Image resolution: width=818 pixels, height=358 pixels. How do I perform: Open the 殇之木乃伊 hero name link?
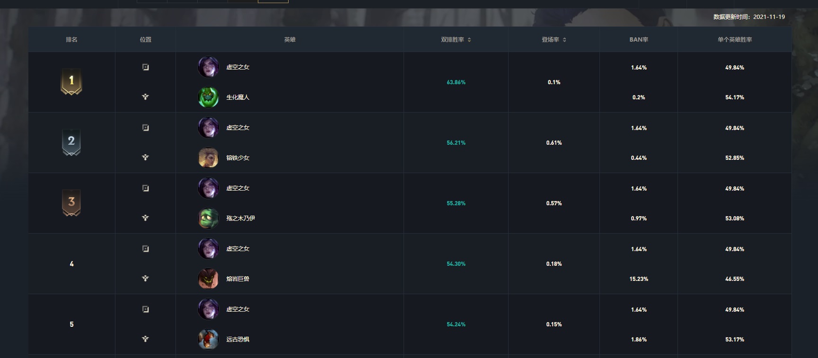[x=240, y=218]
